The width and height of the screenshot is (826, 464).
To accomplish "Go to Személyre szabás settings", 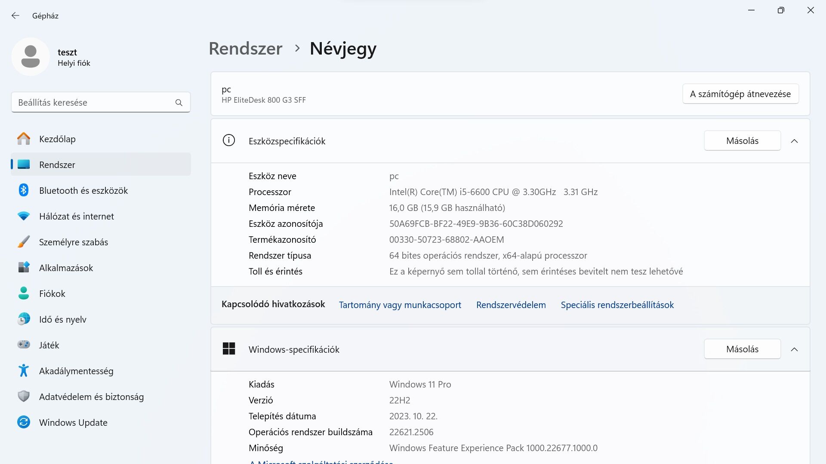I will pos(101,242).
